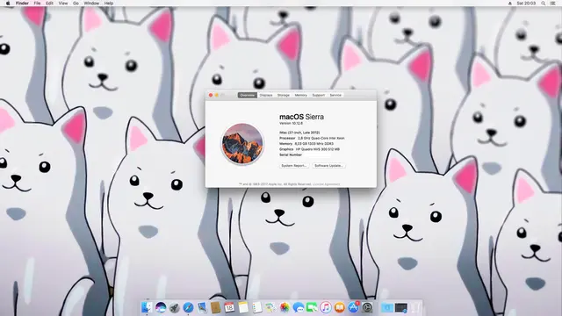This screenshot has height=316, width=562.
Task: Open Calendar icon showing 18
Action: 229,307
